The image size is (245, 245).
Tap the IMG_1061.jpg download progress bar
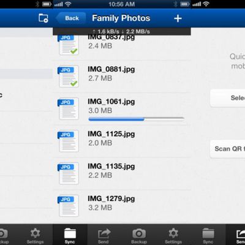pyautogui.click(x=137, y=119)
